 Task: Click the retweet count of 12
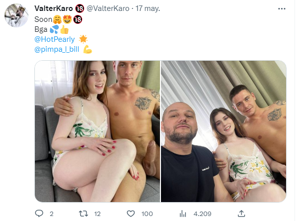tap(97, 214)
